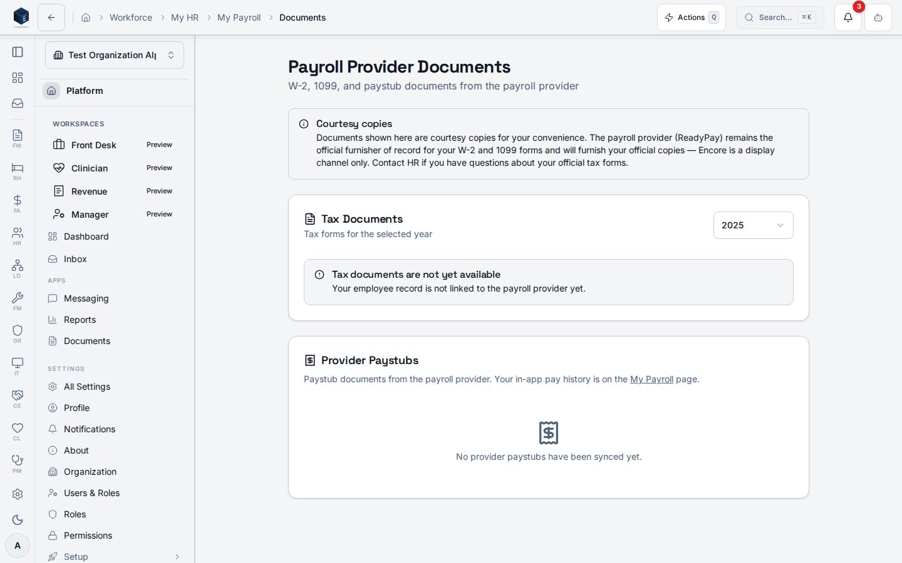Open the Front Desk workspace
This screenshot has height=563, width=902.
click(x=115, y=145)
